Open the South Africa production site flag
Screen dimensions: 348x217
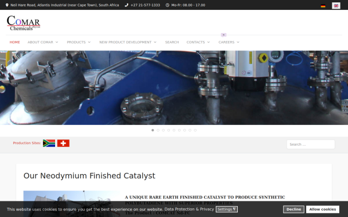(49, 144)
